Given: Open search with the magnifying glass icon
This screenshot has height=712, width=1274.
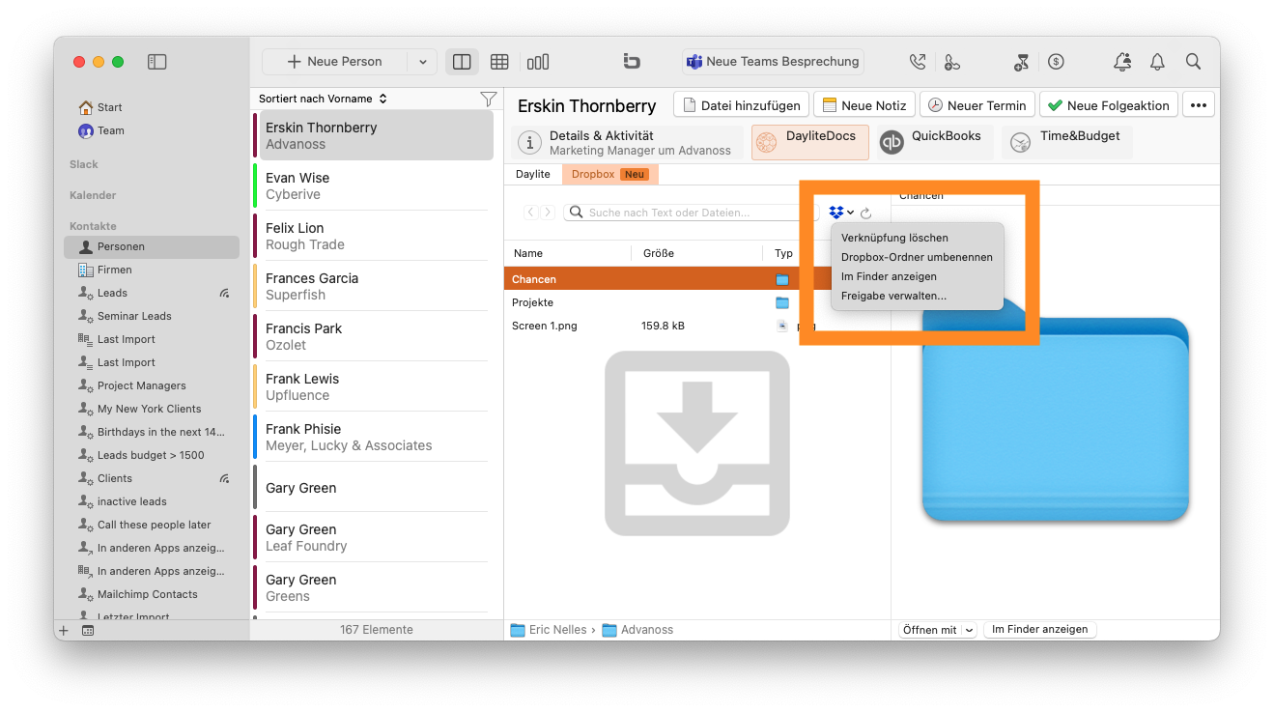Looking at the screenshot, I should tap(1194, 62).
